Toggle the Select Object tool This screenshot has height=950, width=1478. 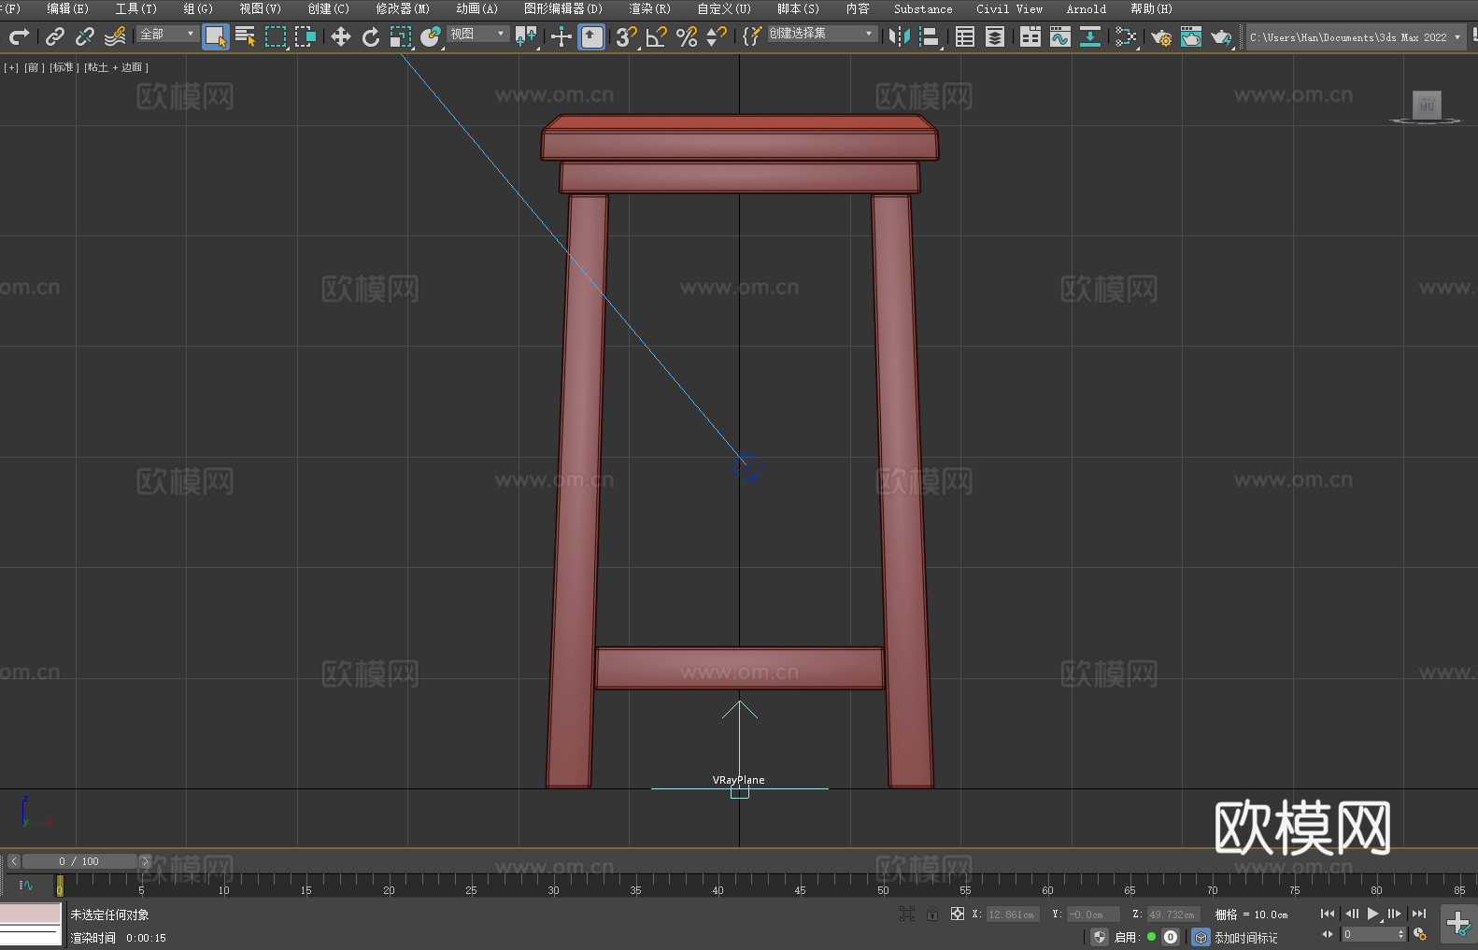(x=216, y=36)
